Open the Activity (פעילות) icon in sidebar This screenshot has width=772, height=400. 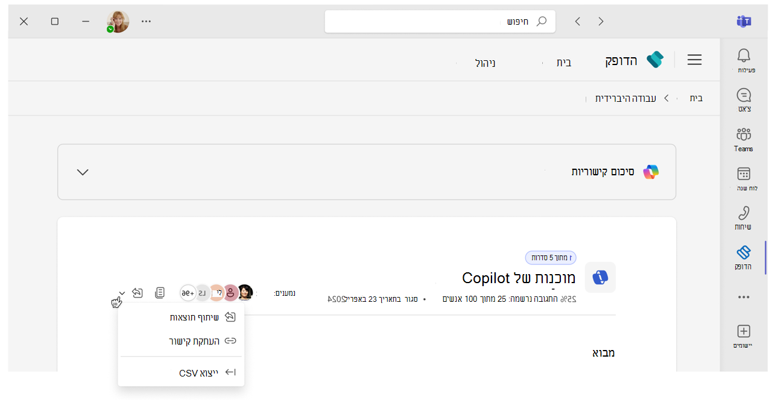[x=744, y=59]
